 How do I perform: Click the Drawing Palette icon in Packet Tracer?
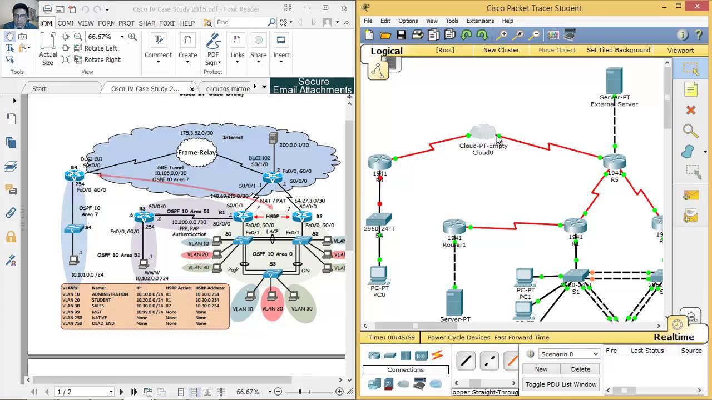pos(553,35)
